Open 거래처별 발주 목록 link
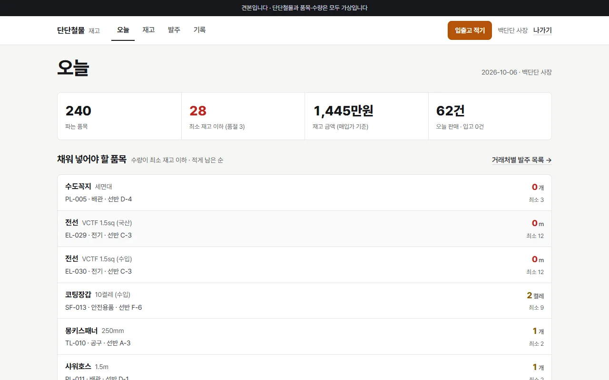 pos(521,160)
